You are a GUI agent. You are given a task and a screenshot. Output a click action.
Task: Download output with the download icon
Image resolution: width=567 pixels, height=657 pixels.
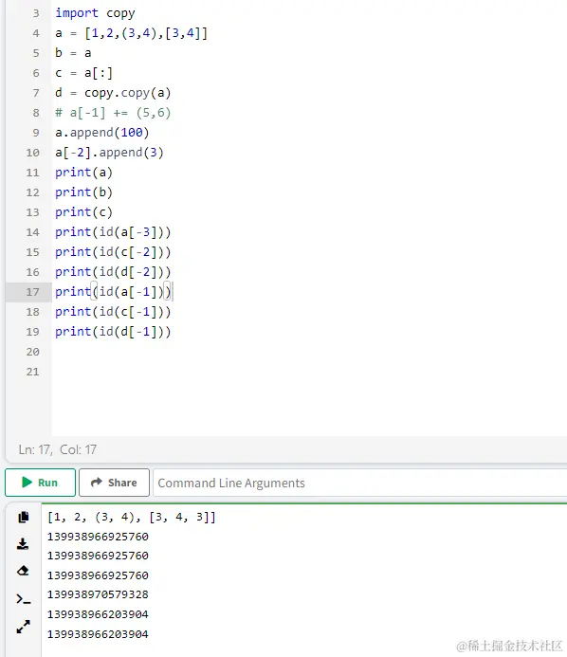23,544
